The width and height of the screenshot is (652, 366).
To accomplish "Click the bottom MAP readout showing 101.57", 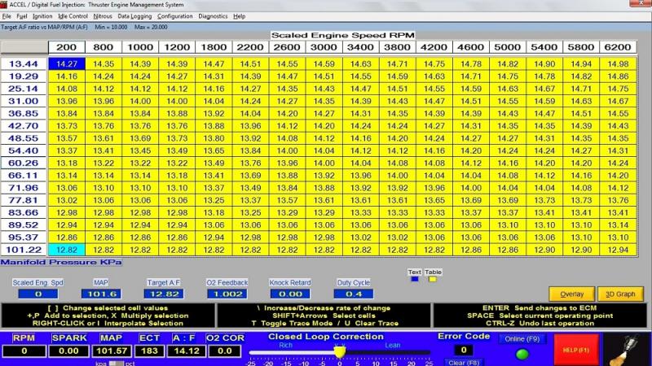I will 111,351.
